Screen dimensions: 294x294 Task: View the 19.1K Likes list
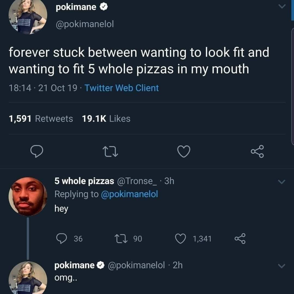point(106,119)
